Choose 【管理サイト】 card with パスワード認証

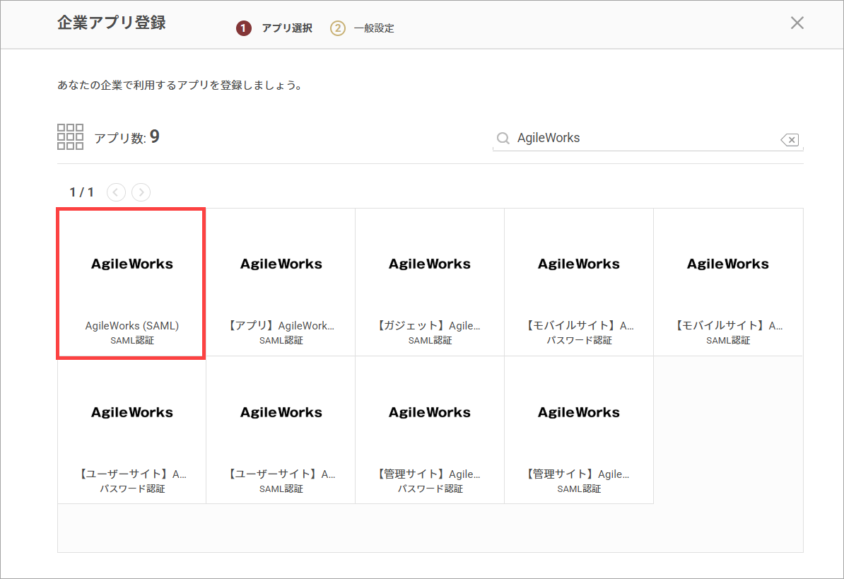(430, 430)
